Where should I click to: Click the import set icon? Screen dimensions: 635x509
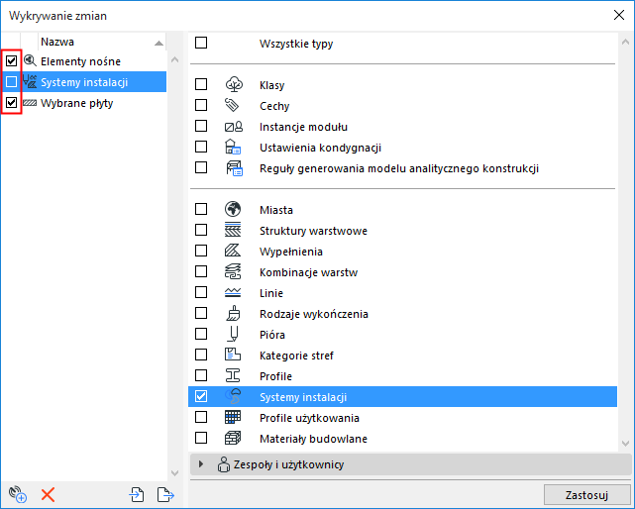pyautogui.click(x=137, y=494)
